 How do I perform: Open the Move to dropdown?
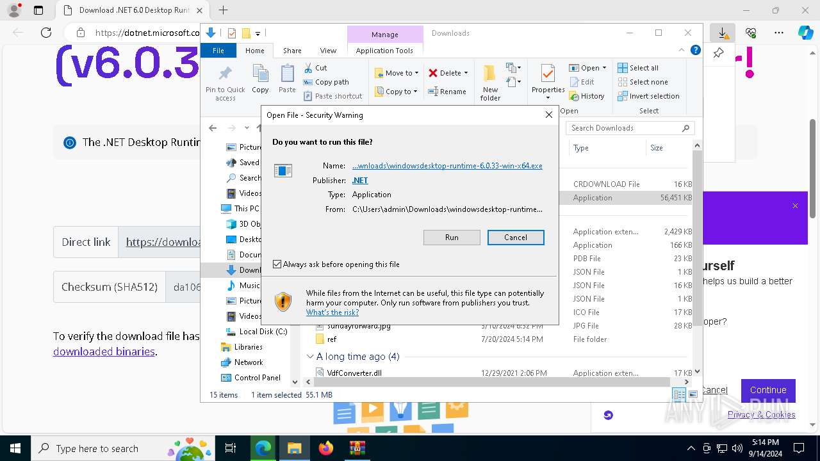(x=397, y=73)
